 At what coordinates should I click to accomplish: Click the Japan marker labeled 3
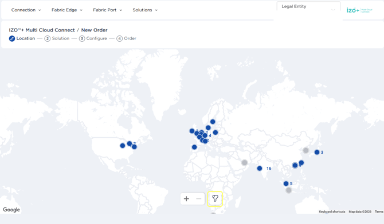[x=317, y=152]
